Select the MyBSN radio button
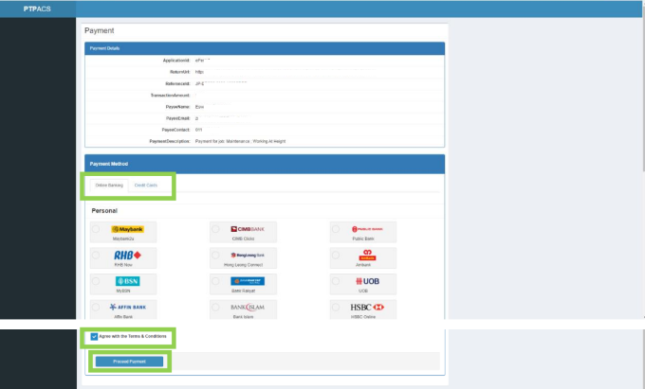Screen dimensions: 645x389 [96, 281]
